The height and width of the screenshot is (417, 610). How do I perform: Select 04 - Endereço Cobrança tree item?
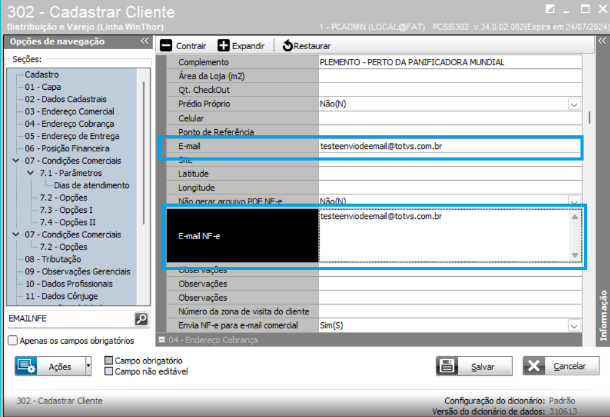69,124
